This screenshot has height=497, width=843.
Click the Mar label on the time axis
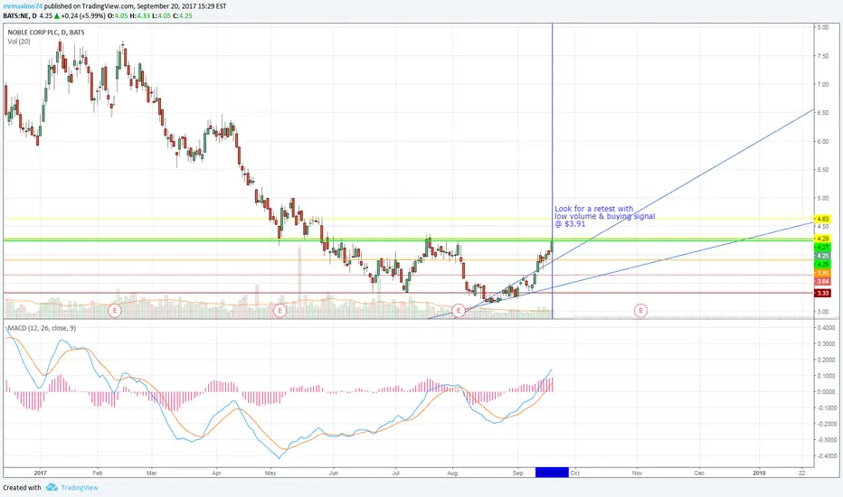click(x=152, y=474)
